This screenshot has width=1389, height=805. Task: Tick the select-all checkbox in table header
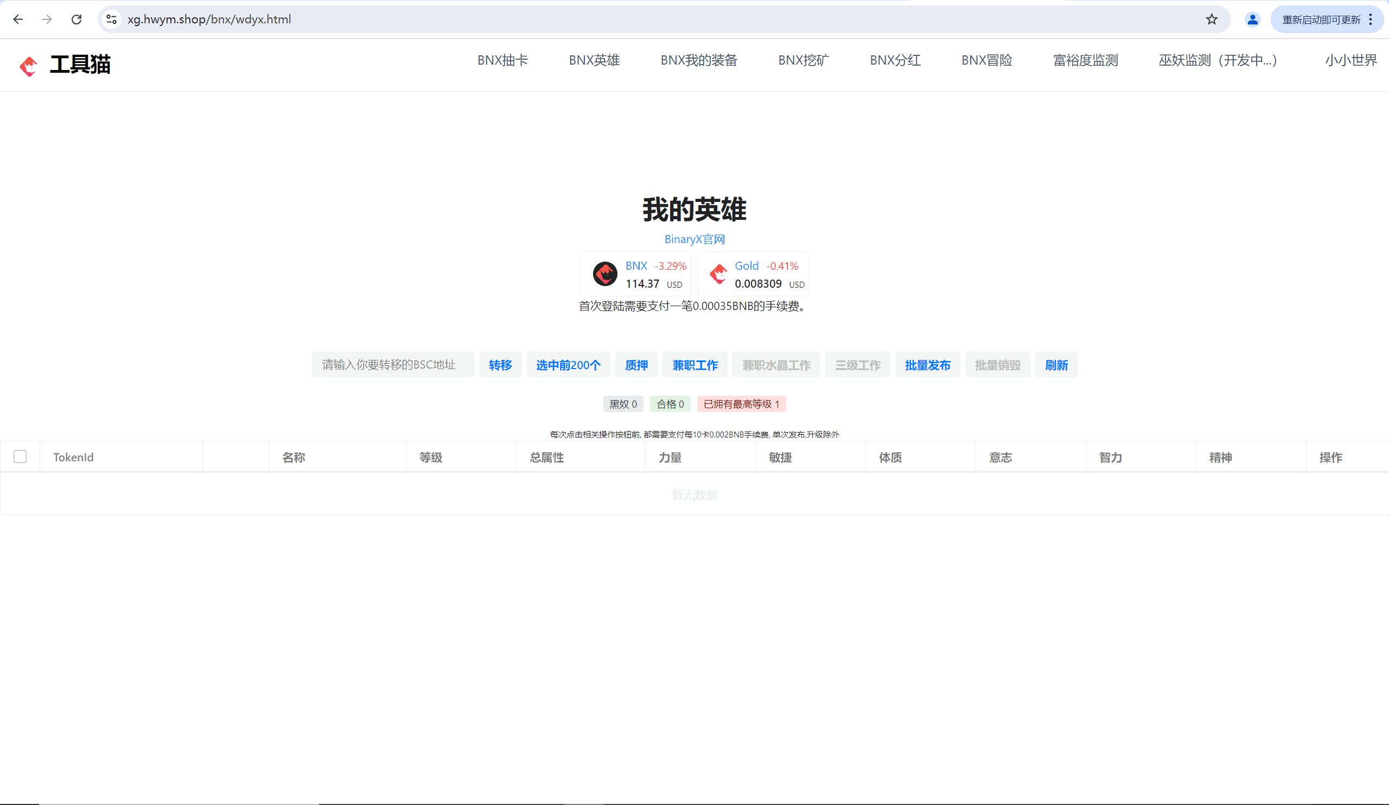[21, 457]
